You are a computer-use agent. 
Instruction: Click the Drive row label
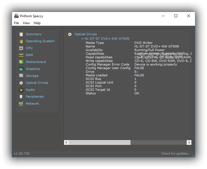point(90,72)
